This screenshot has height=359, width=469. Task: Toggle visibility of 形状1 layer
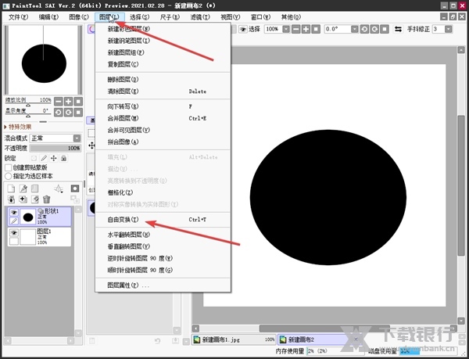coord(13,212)
